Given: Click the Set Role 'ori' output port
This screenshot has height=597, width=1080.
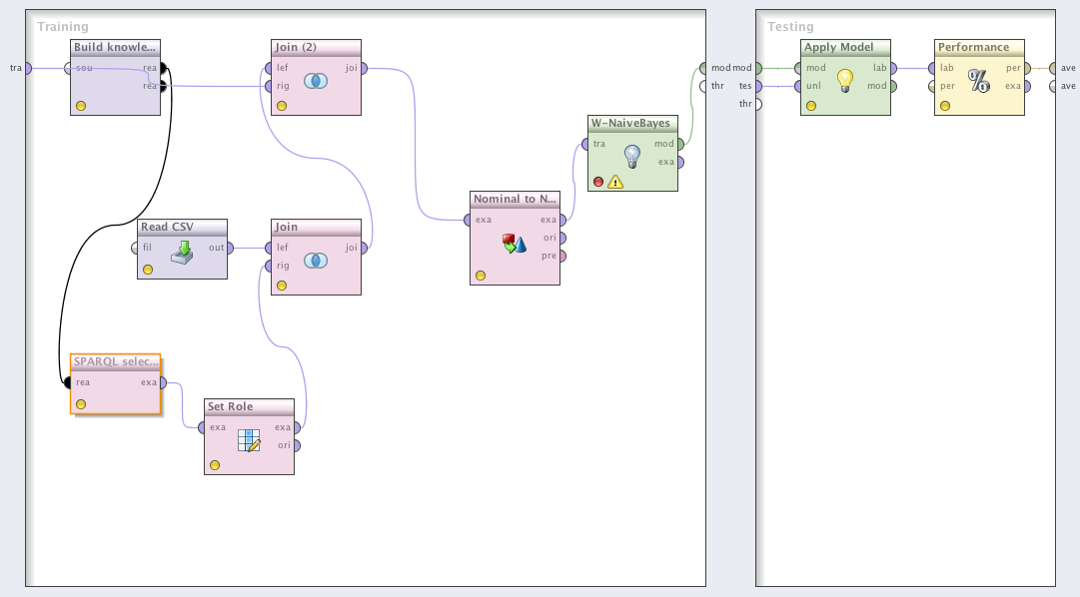Looking at the screenshot, I should click(x=297, y=445).
